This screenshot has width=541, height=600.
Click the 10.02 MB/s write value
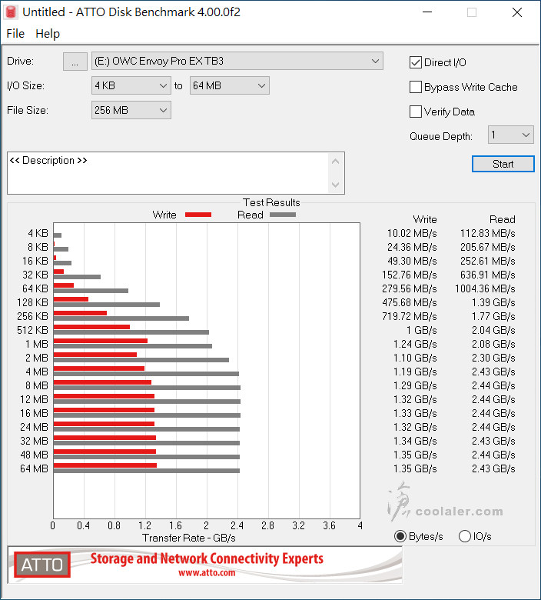point(412,233)
